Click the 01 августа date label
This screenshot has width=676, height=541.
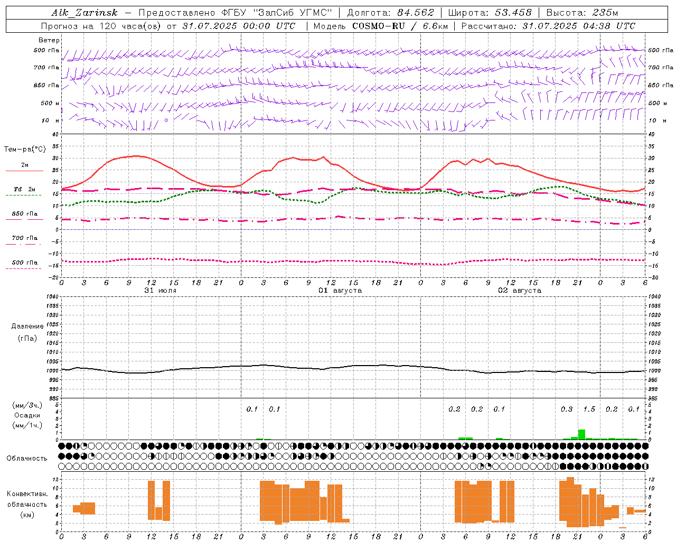pos(340,291)
